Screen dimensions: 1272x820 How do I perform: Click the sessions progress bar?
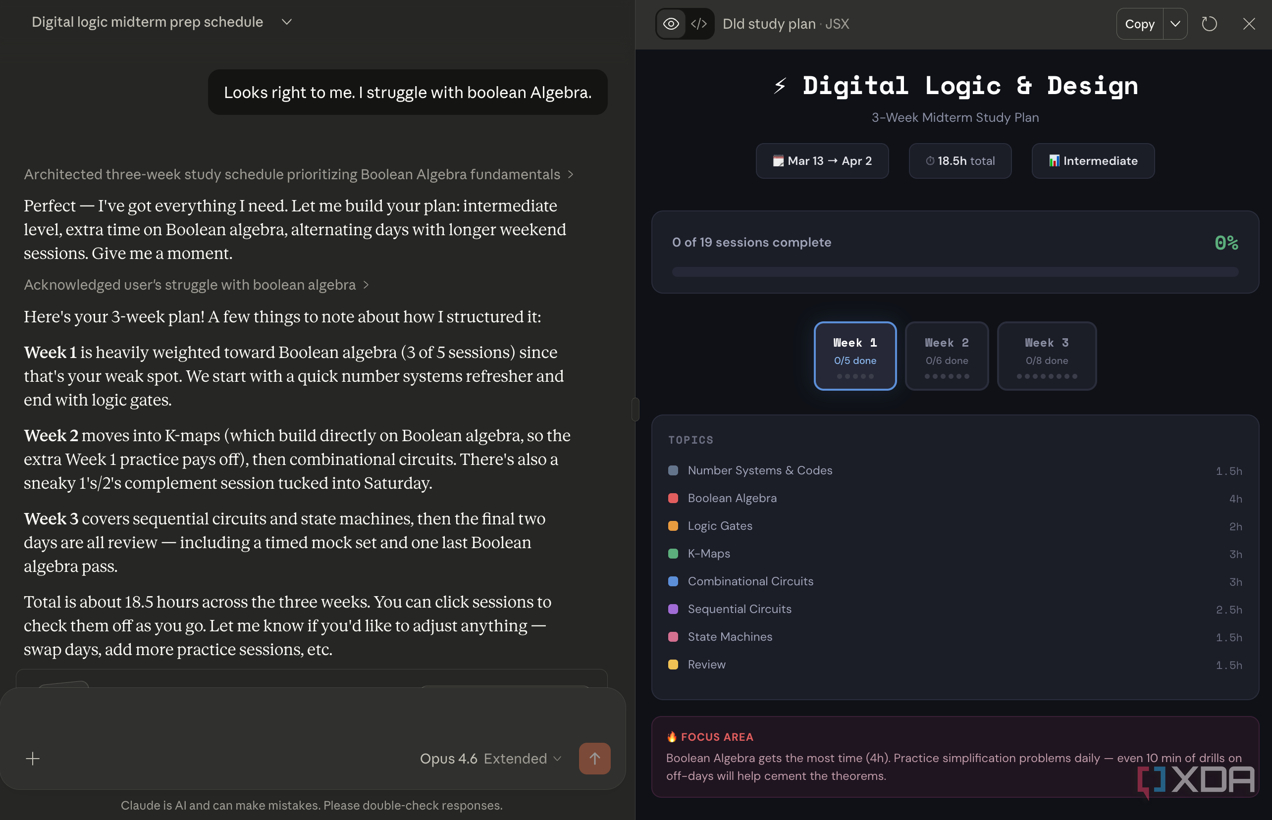pyautogui.click(x=955, y=272)
